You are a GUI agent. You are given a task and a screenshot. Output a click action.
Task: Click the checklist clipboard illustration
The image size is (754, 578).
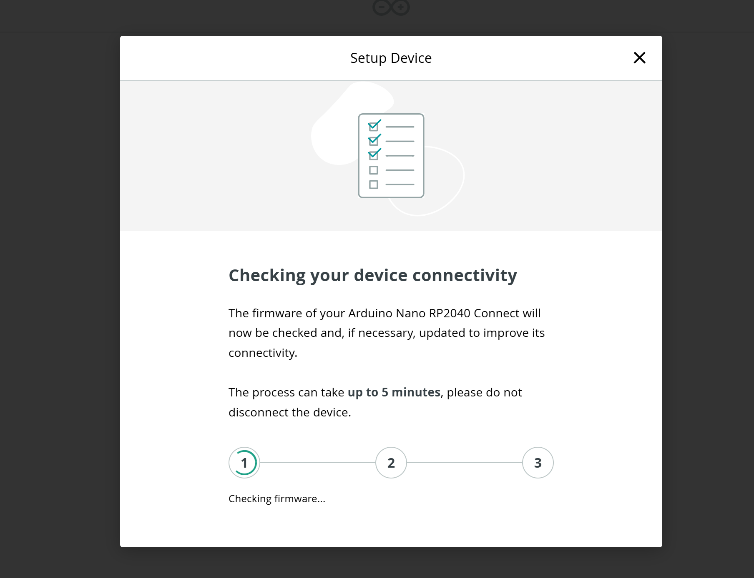click(391, 155)
